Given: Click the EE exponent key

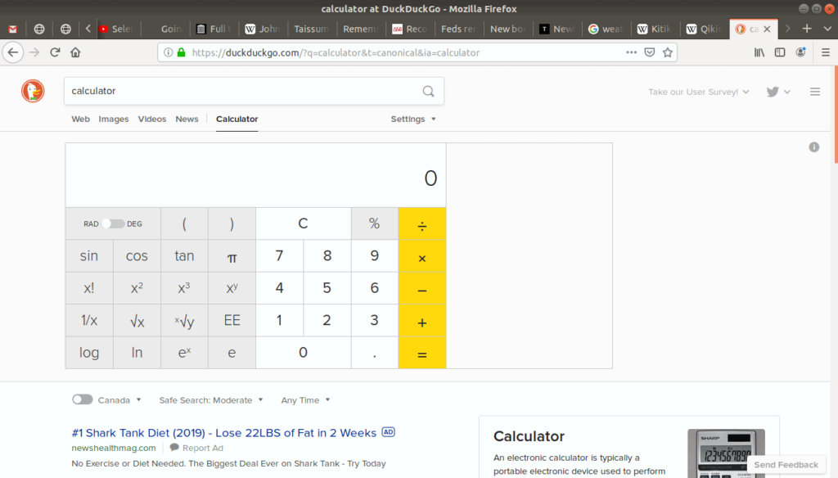Looking at the screenshot, I should 232,320.
